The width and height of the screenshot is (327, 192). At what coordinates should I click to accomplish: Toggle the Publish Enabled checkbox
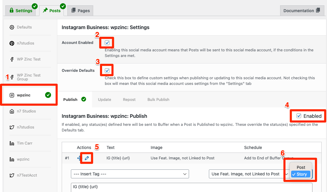point(299,116)
